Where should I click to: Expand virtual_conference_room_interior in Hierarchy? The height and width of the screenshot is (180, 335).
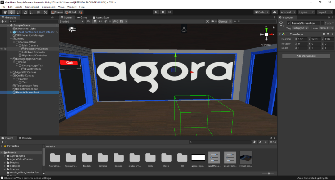[11, 32]
